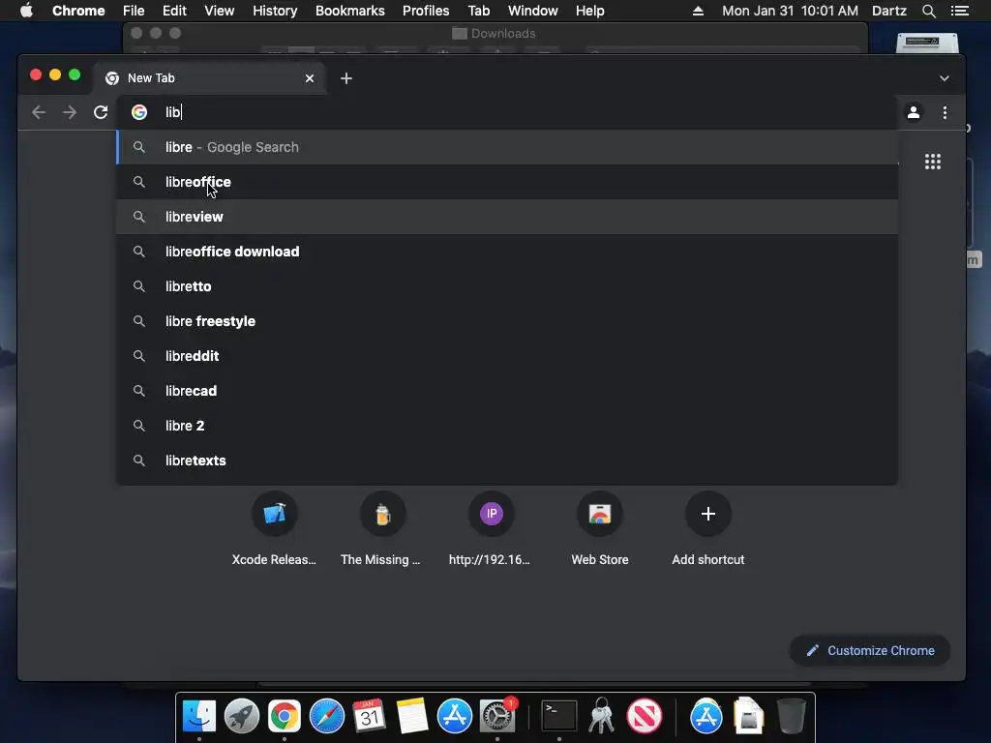Open the Google apps grid

pyautogui.click(x=933, y=162)
